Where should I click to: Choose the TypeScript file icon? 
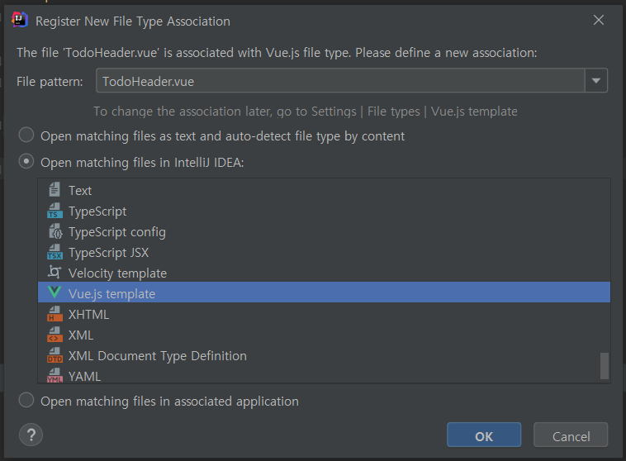point(55,211)
